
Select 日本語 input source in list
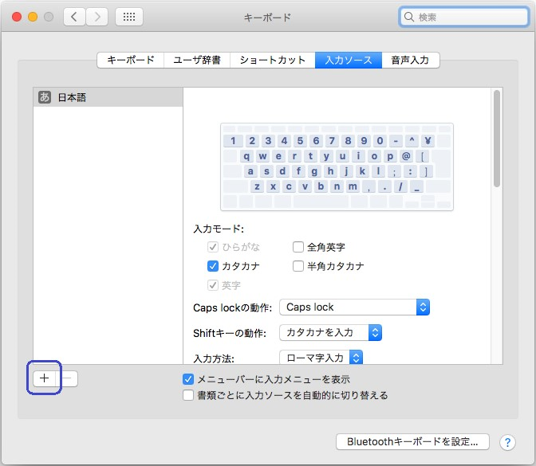[108, 98]
